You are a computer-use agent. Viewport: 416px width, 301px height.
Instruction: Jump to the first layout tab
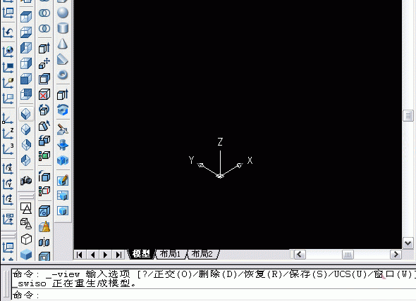[x=79, y=255]
